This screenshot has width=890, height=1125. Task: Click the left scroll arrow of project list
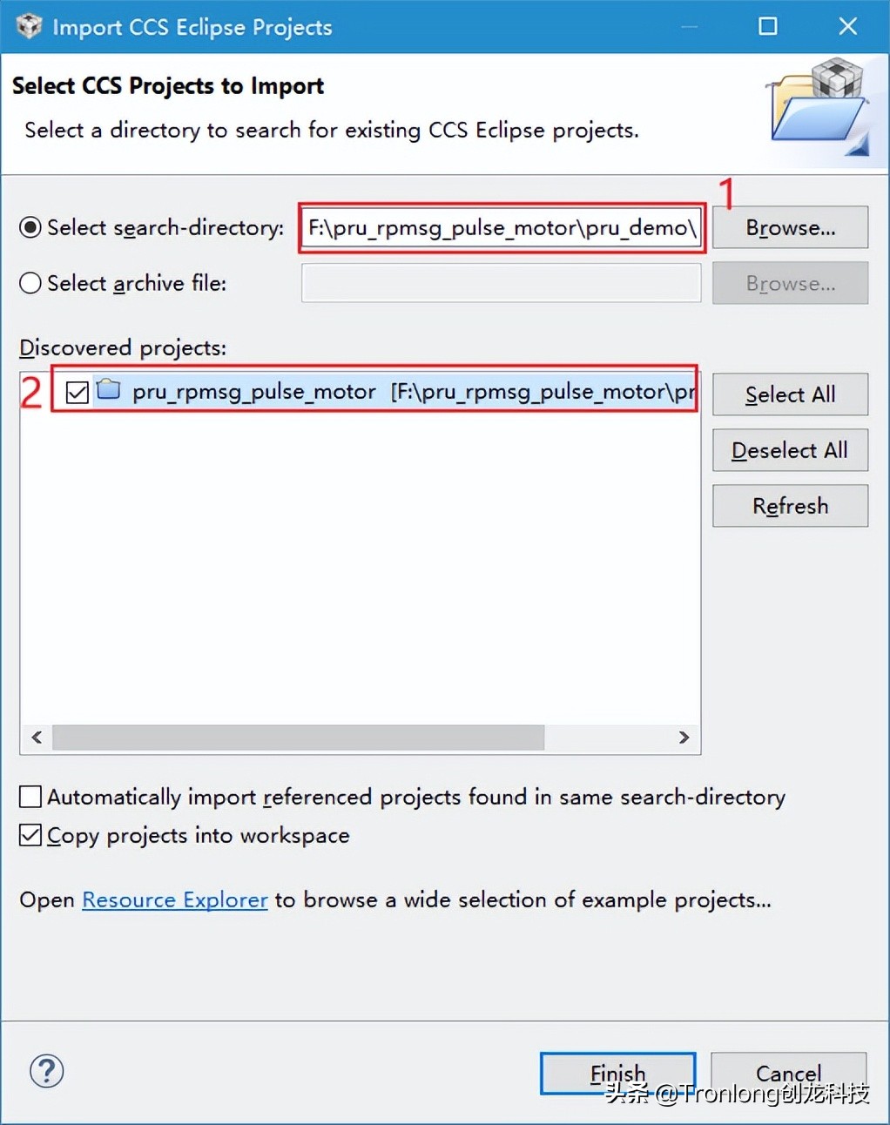[37, 738]
